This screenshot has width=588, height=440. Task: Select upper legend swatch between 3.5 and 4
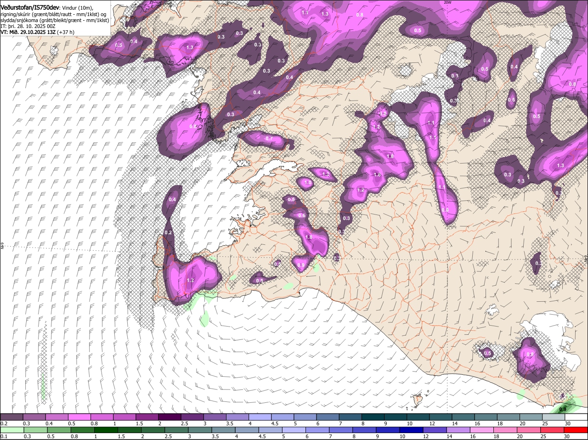coord(237,417)
